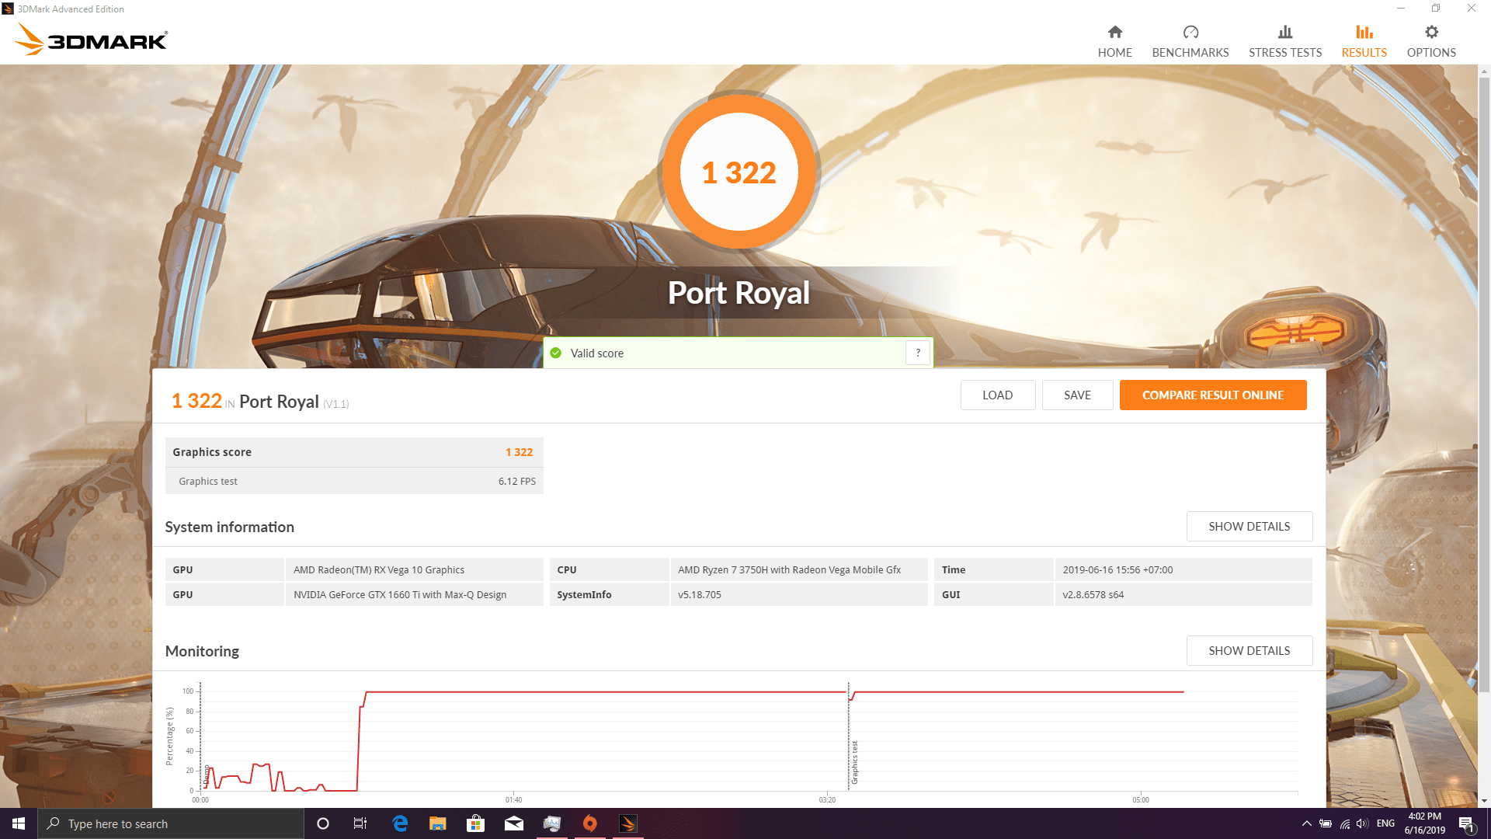
Task: Toggle valid score notification display
Action: point(919,353)
